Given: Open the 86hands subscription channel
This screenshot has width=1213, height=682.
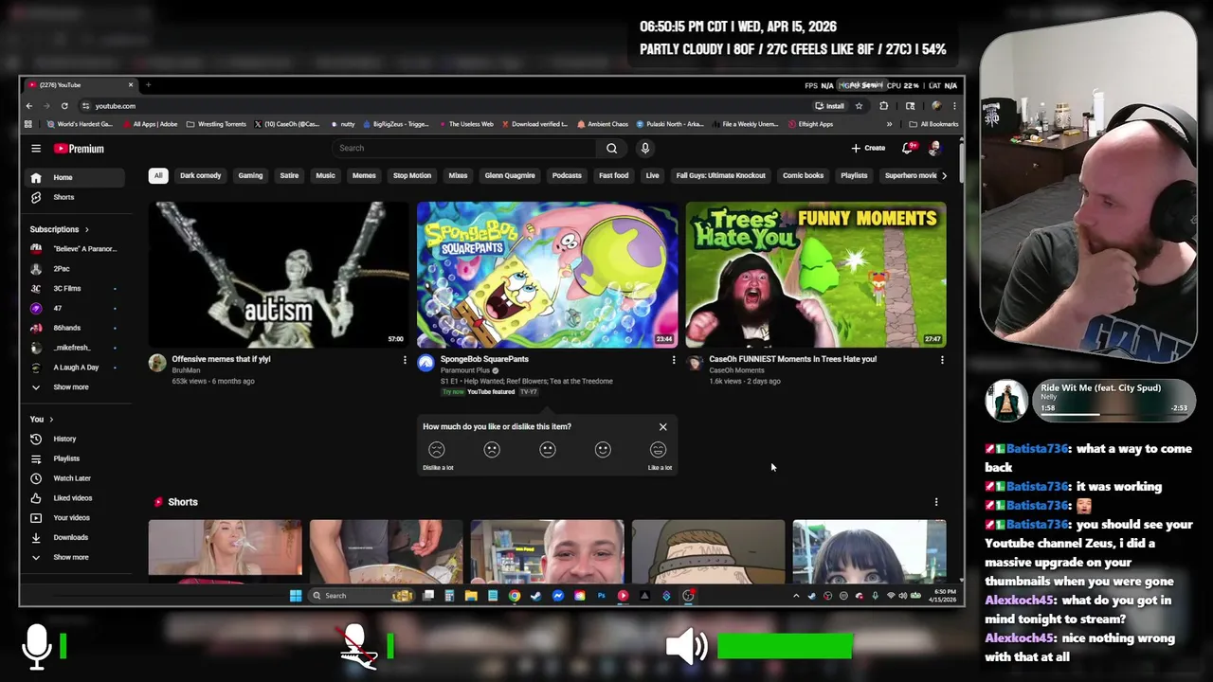Looking at the screenshot, I should pyautogui.click(x=75, y=328).
